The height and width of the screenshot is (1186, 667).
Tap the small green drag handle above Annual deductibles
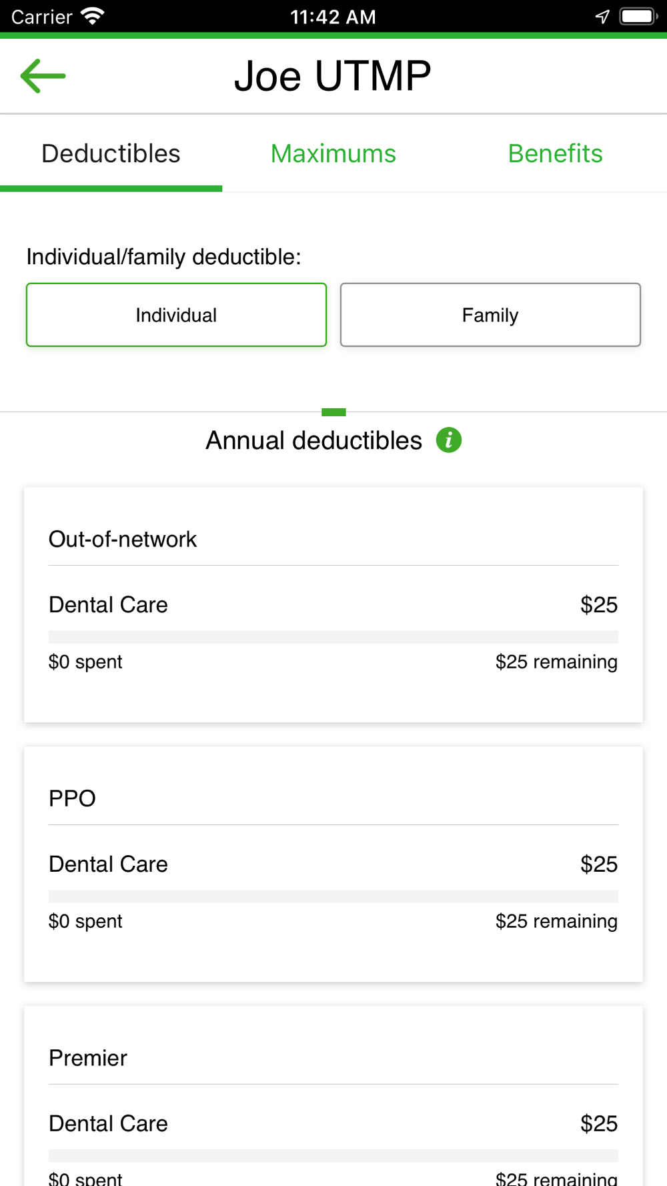[x=333, y=412]
